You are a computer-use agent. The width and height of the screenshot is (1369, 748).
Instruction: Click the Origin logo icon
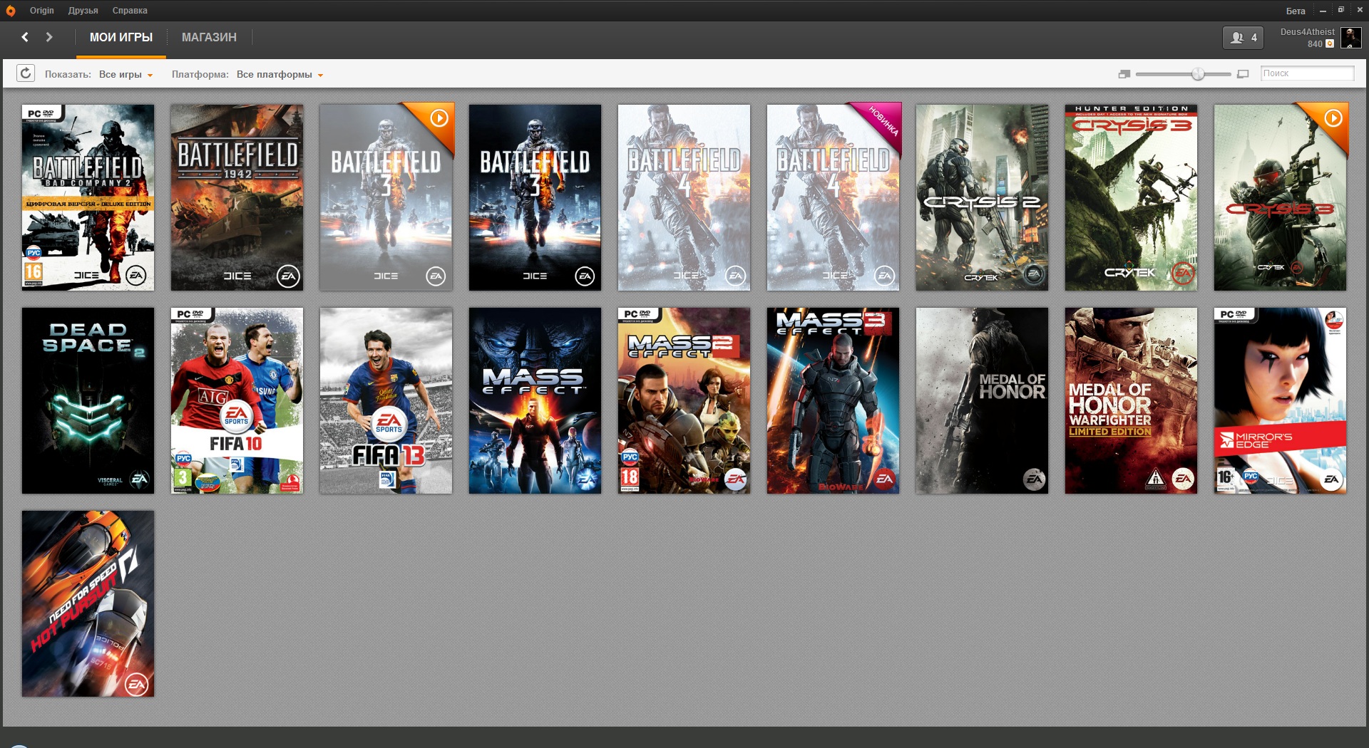11,11
